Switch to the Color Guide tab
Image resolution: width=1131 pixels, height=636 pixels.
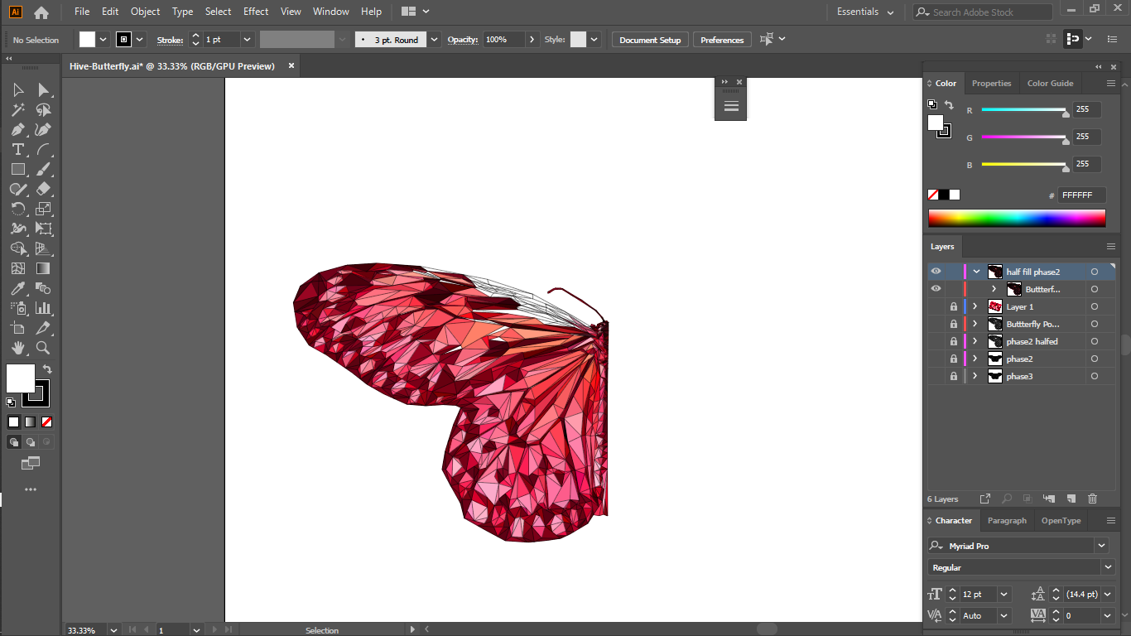click(1050, 83)
